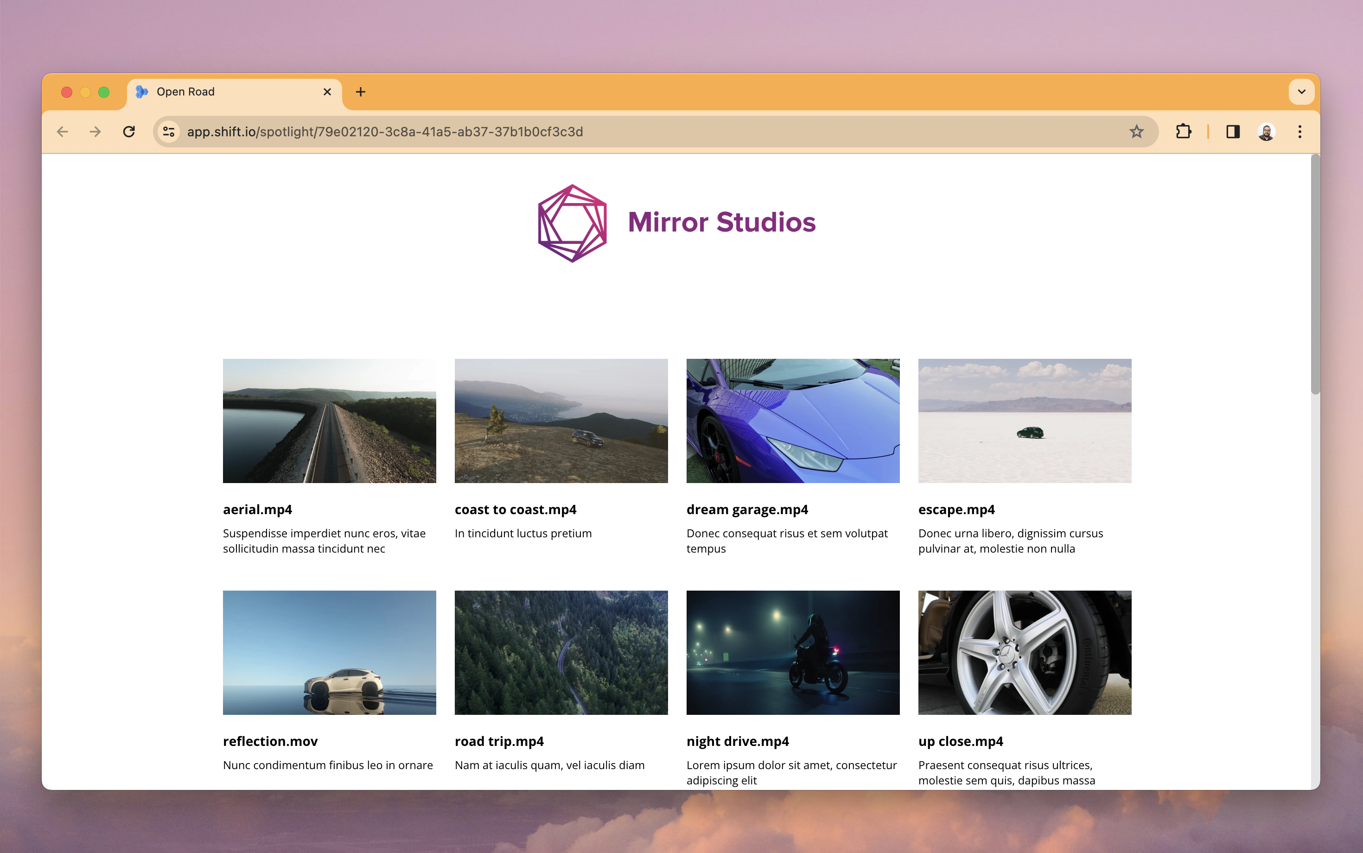The width and height of the screenshot is (1363, 853).
Task: Reload the current page
Action: [x=129, y=132]
